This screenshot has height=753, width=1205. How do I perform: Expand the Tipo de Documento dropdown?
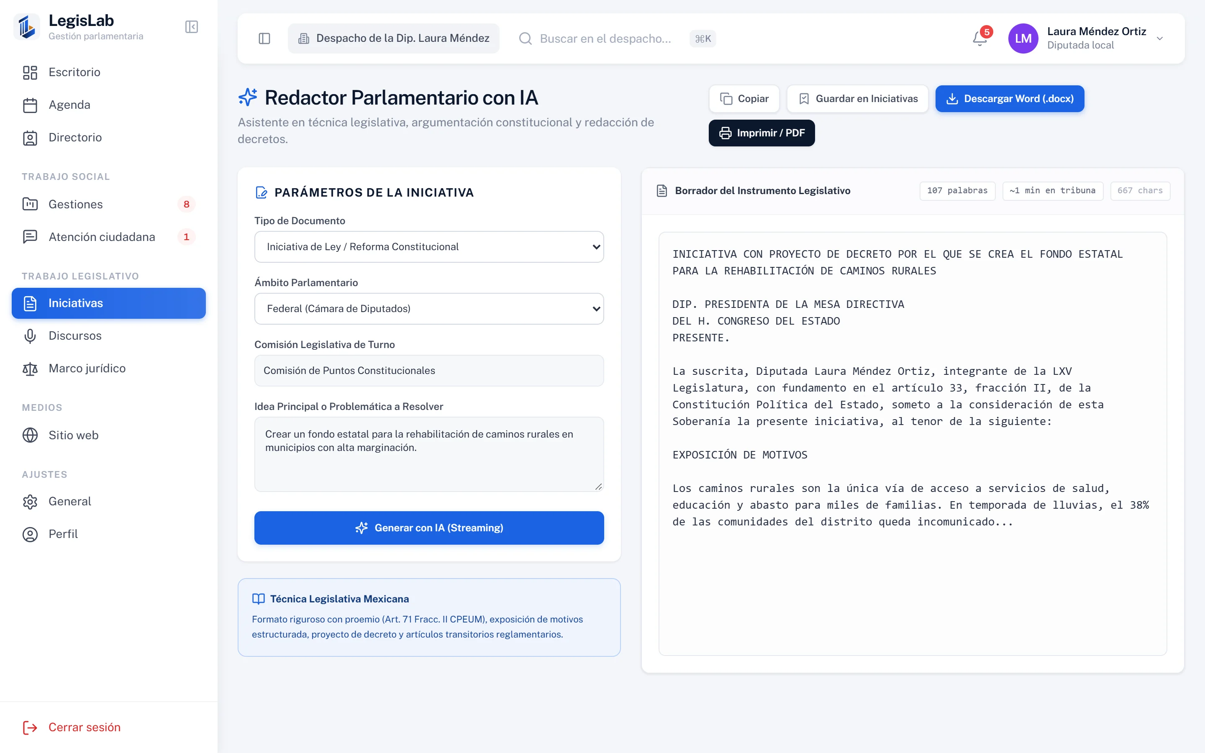tap(429, 247)
